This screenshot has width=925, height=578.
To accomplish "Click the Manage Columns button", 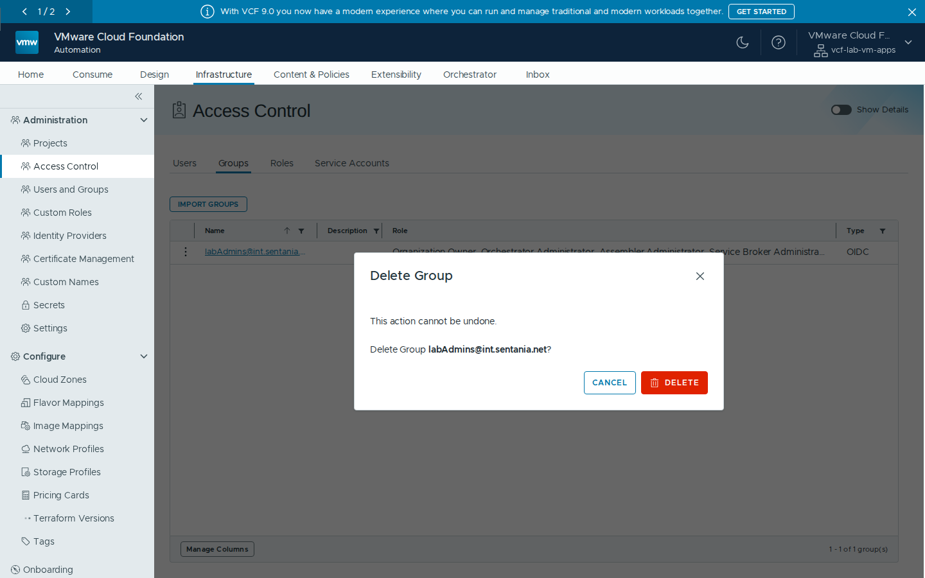I will tap(217, 549).
